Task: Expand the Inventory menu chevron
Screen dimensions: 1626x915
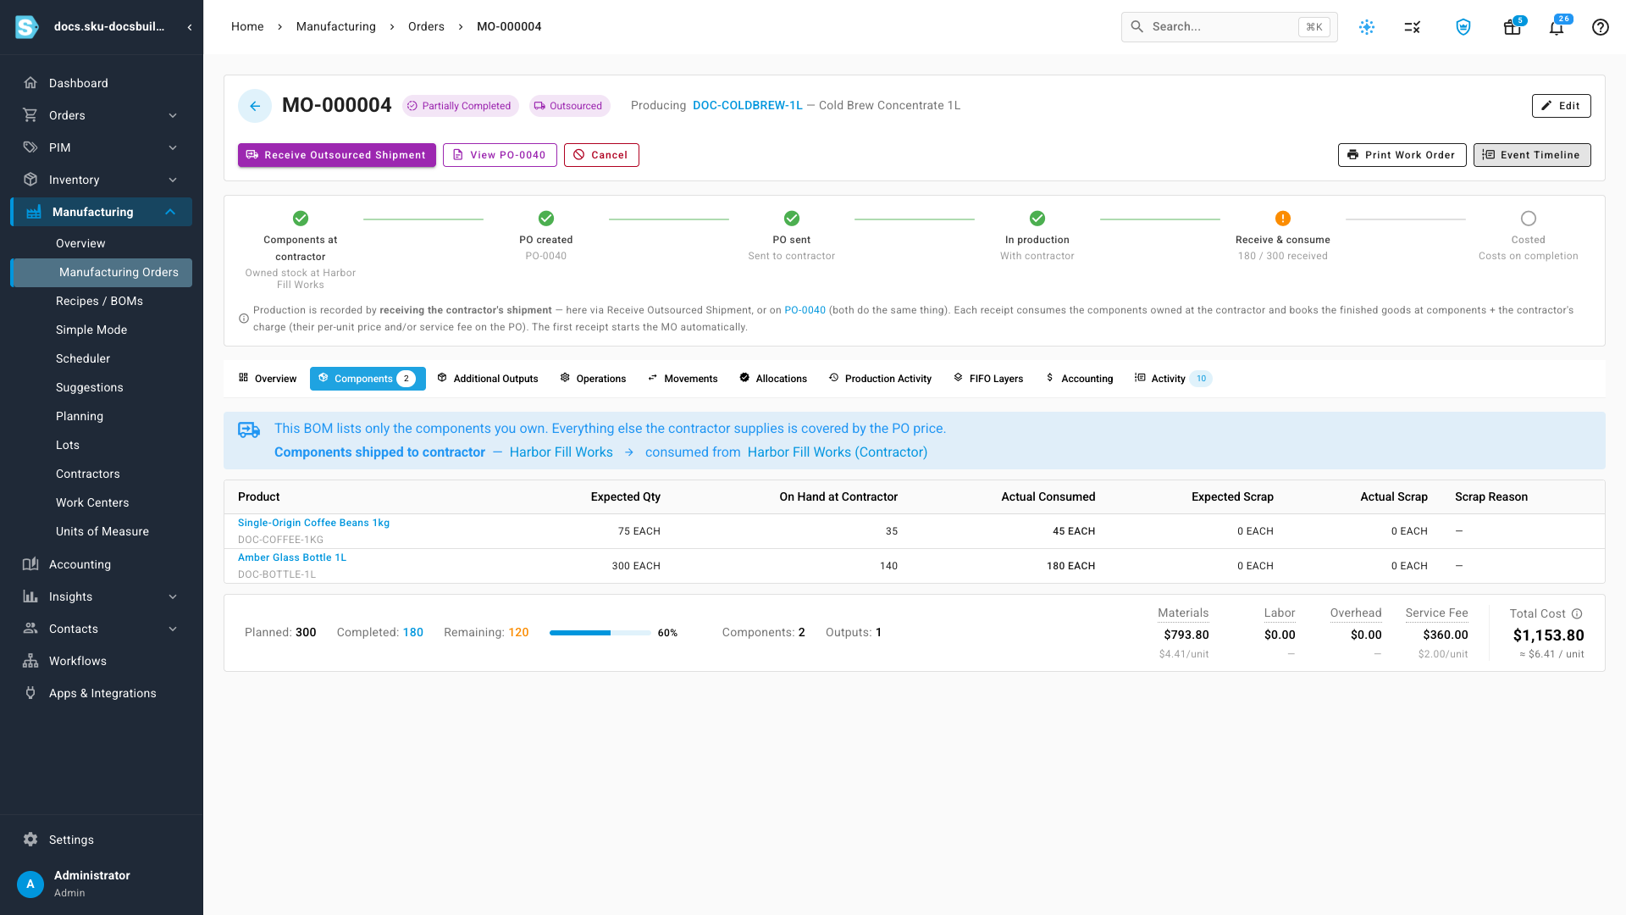Action: [173, 180]
